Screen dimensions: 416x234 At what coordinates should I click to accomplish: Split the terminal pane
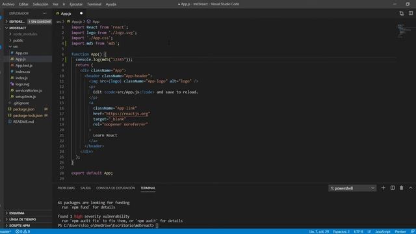[393, 188]
